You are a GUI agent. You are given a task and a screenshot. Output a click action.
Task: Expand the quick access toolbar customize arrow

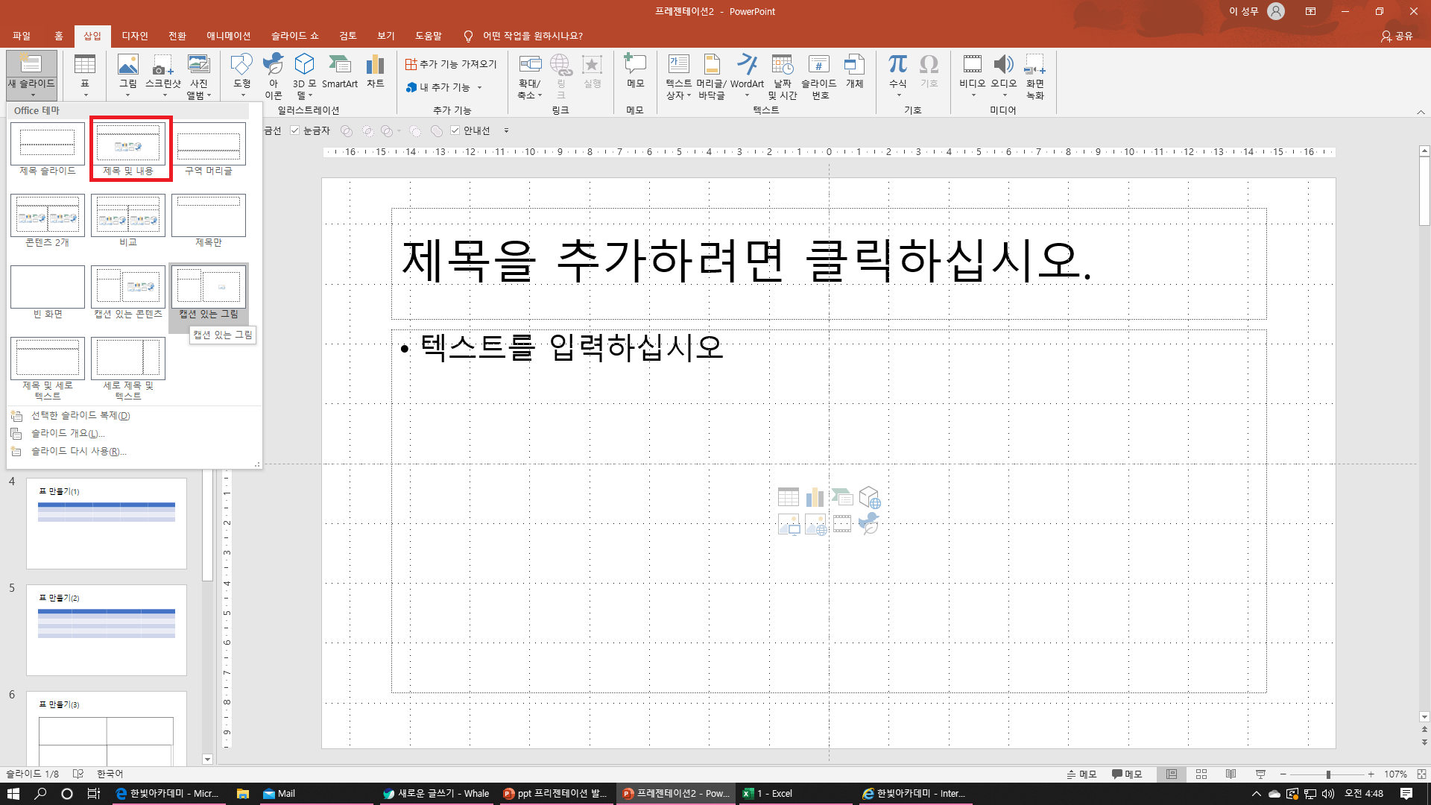[x=506, y=130]
